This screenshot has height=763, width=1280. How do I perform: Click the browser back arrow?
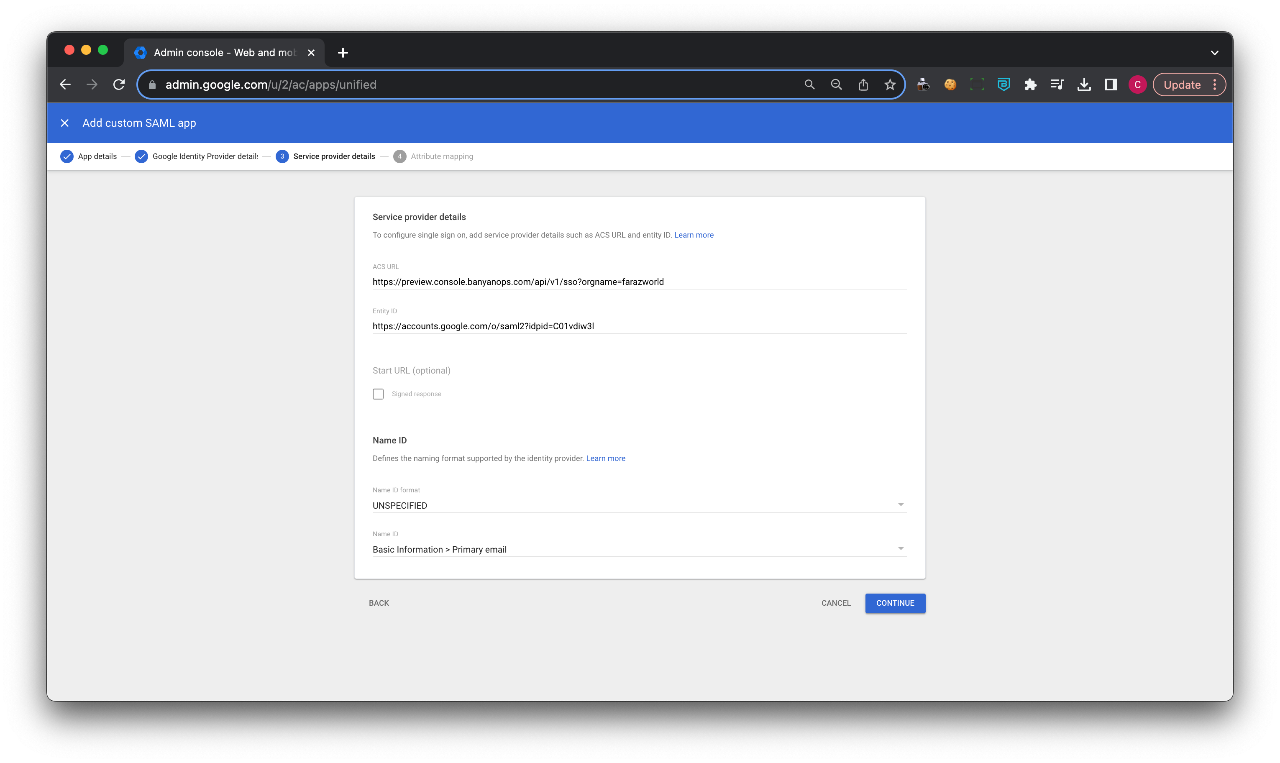(x=65, y=84)
